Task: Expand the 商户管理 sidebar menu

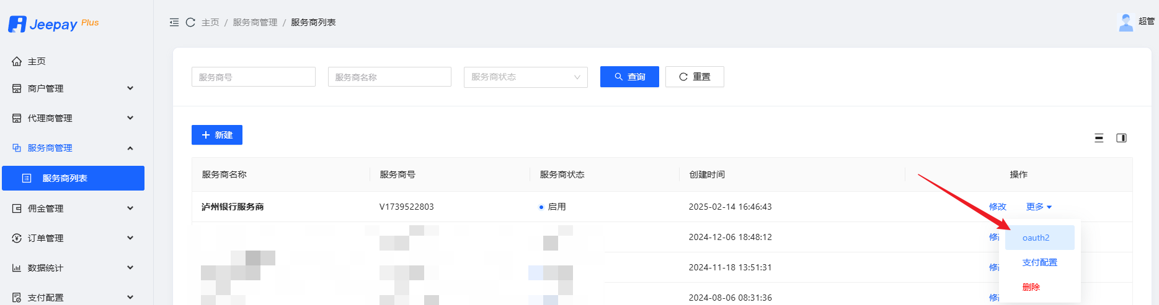Action: coord(73,88)
